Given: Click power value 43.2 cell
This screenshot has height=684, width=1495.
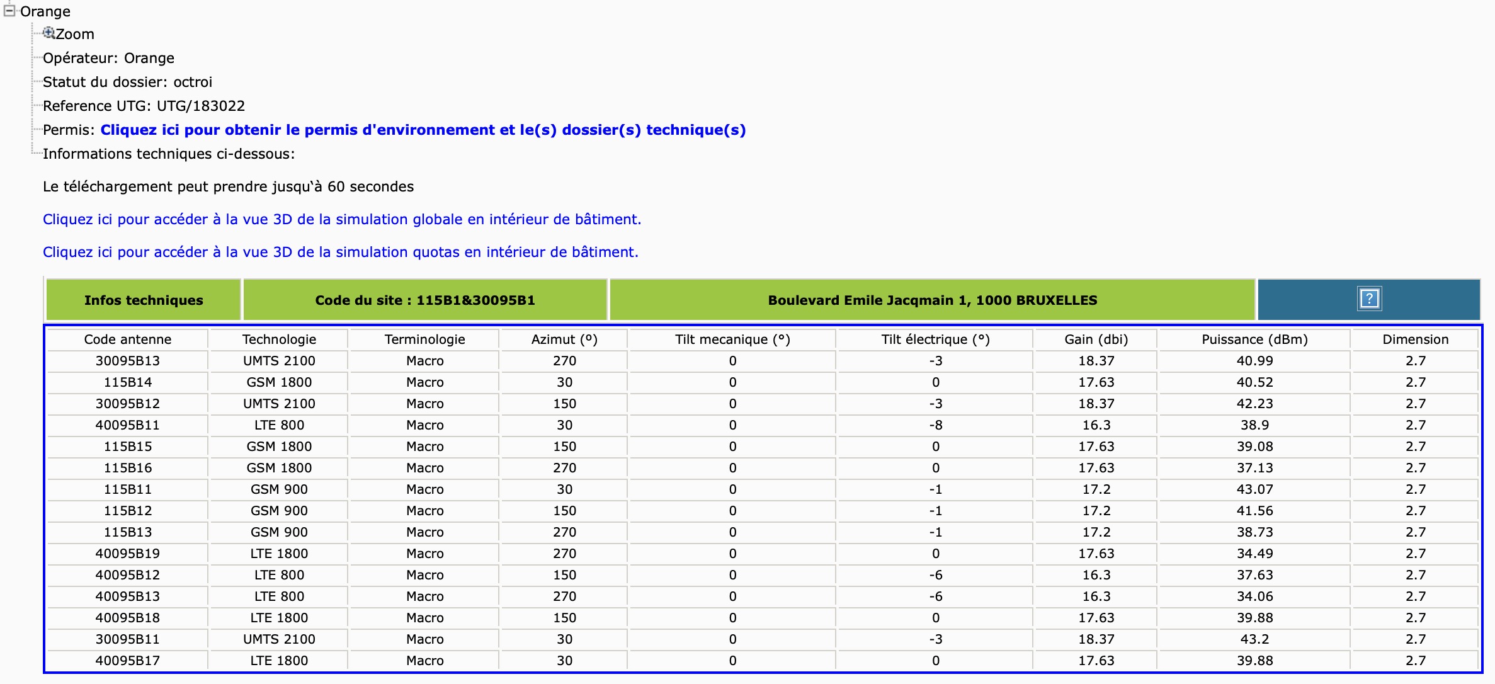Looking at the screenshot, I should tap(1254, 639).
